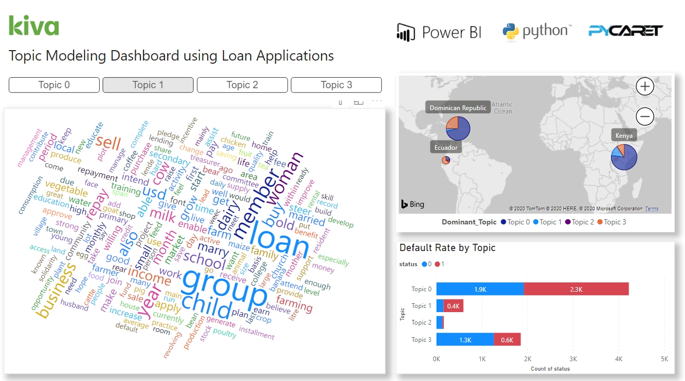Click the Kiva logo
Image resolution: width=685 pixels, height=381 pixels.
coord(34,26)
